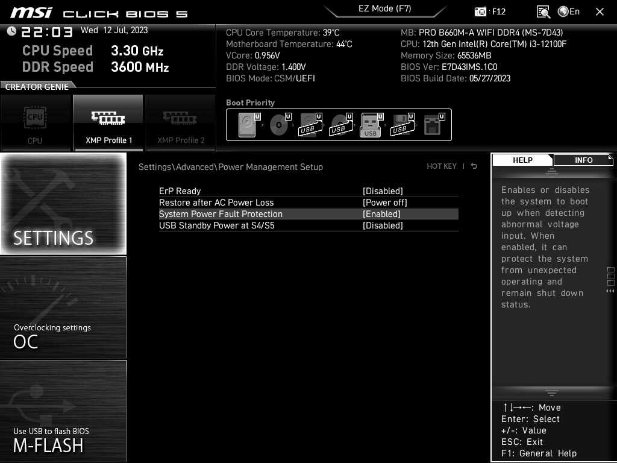Click the Memory Size 65536MB text

pos(446,55)
